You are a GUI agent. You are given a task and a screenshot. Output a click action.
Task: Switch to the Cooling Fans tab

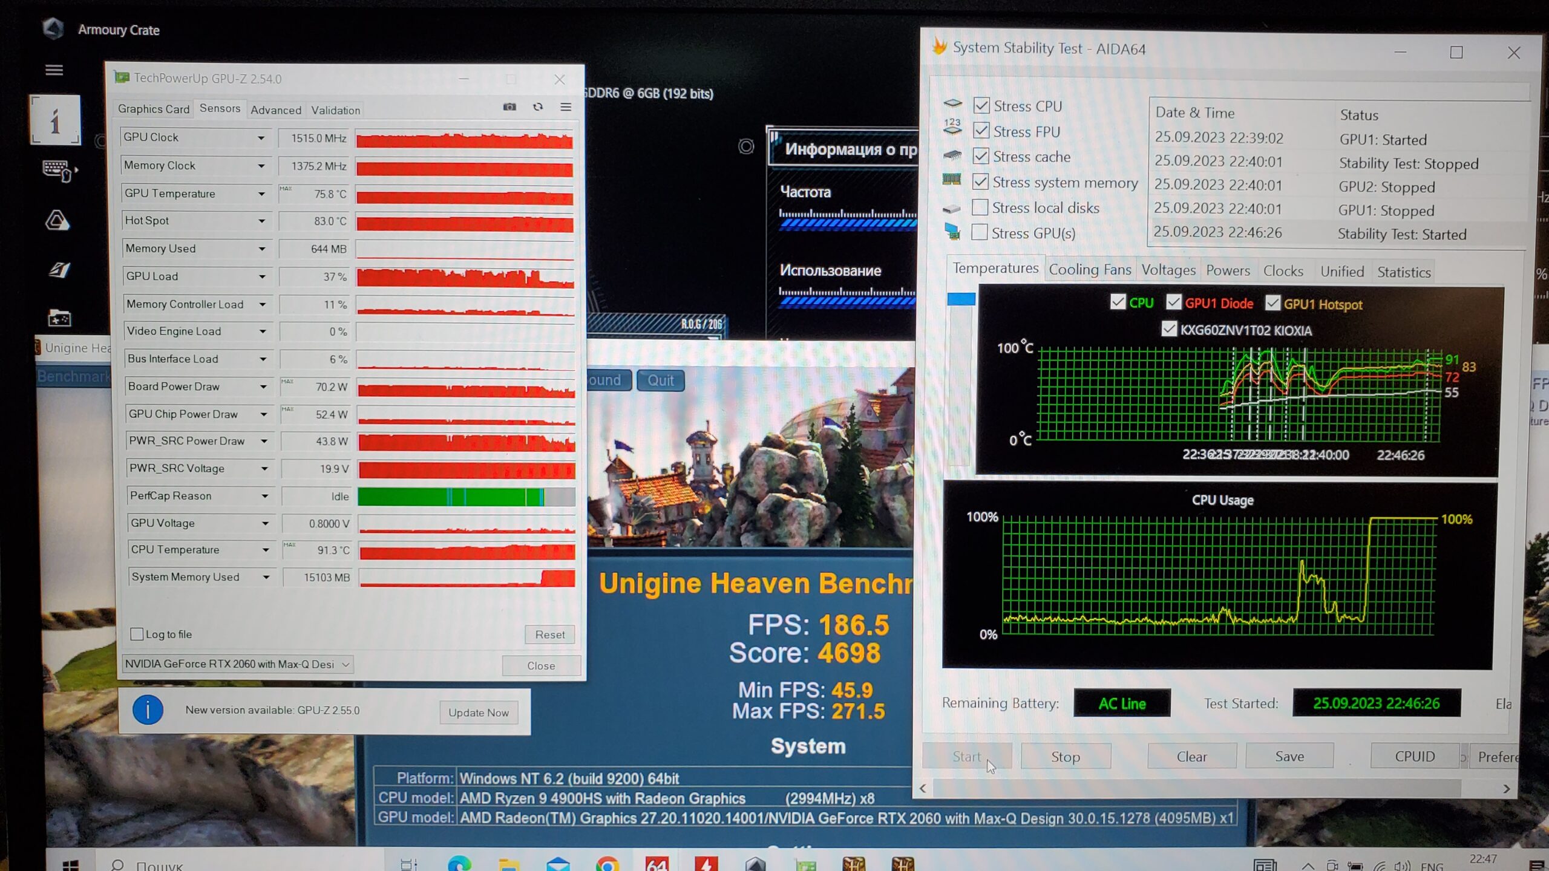point(1089,270)
